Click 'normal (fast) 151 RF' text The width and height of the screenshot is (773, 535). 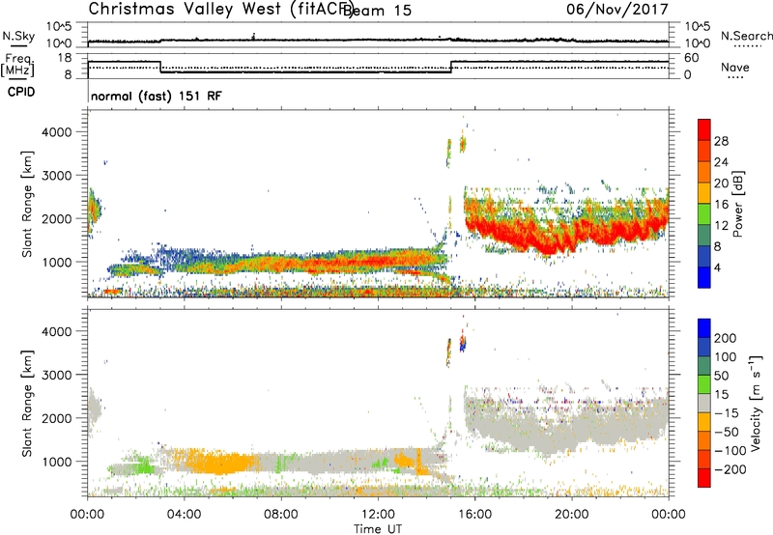point(157,96)
